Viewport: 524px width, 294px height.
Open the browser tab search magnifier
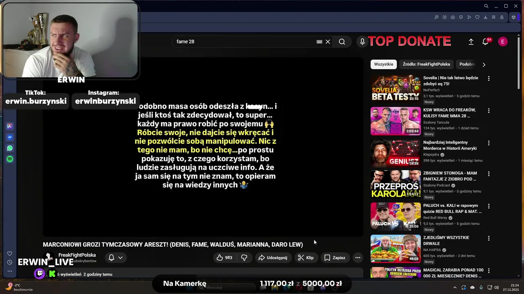[x=486, y=6]
